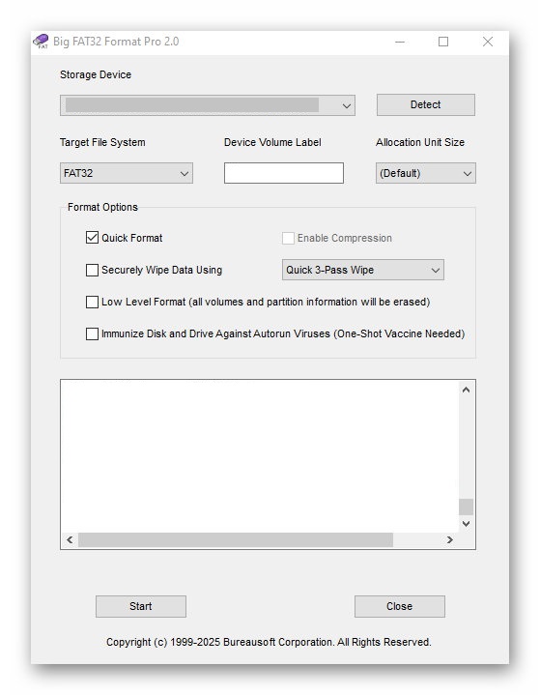Click the horizontal scrollbar left arrow

[70, 539]
